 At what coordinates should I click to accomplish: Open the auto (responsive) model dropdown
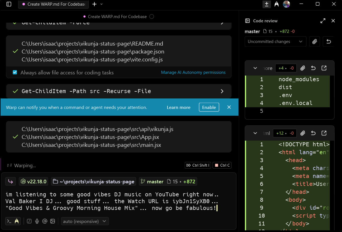[x=85, y=221]
